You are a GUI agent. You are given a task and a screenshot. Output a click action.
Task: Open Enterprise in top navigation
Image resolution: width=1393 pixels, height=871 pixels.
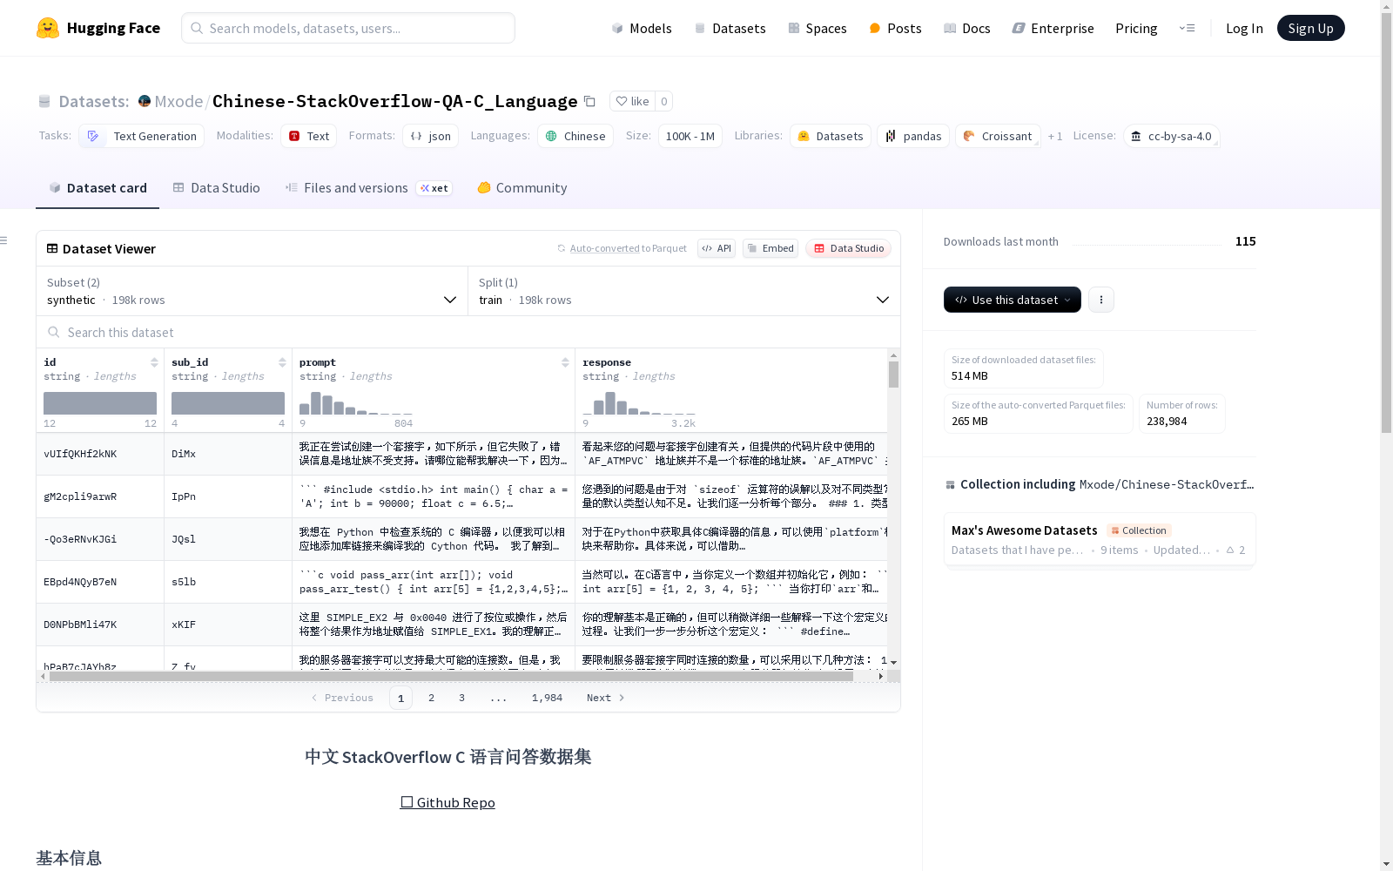(x=1053, y=28)
